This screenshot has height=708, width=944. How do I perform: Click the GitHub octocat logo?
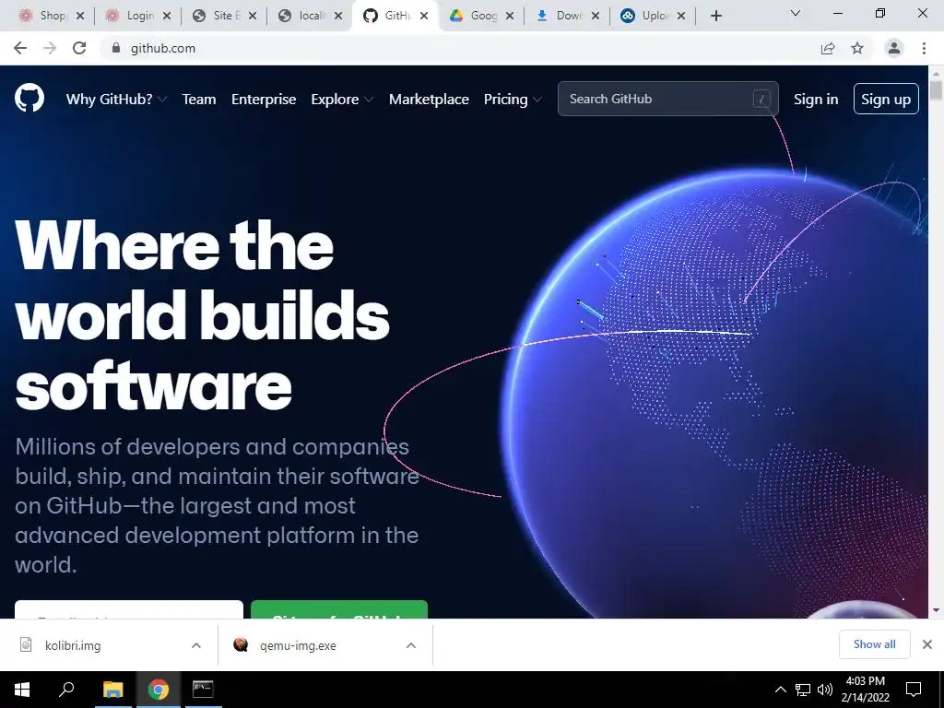click(x=29, y=98)
